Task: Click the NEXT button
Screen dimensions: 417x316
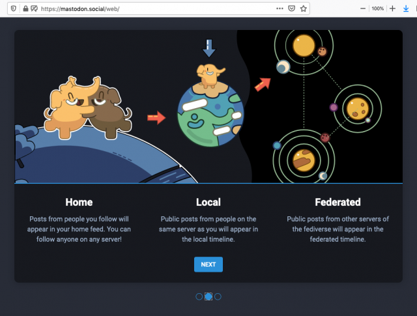Action: point(208,265)
